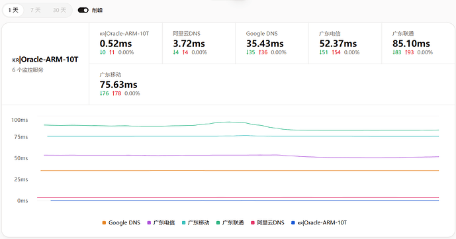Click the Oracle-ARM-10T server title

[x=45, y=60]
